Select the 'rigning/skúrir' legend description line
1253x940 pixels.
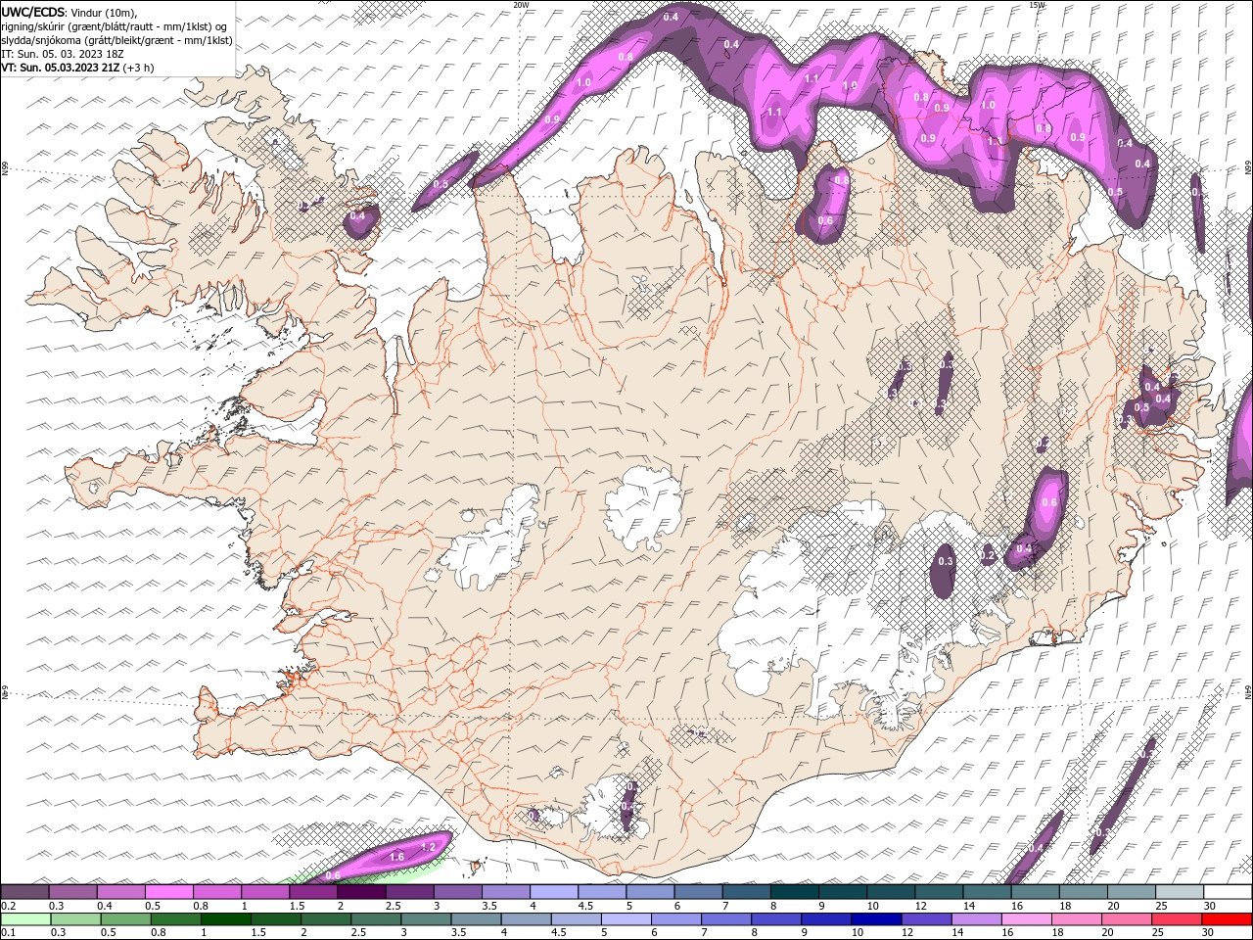click(115, 26)
